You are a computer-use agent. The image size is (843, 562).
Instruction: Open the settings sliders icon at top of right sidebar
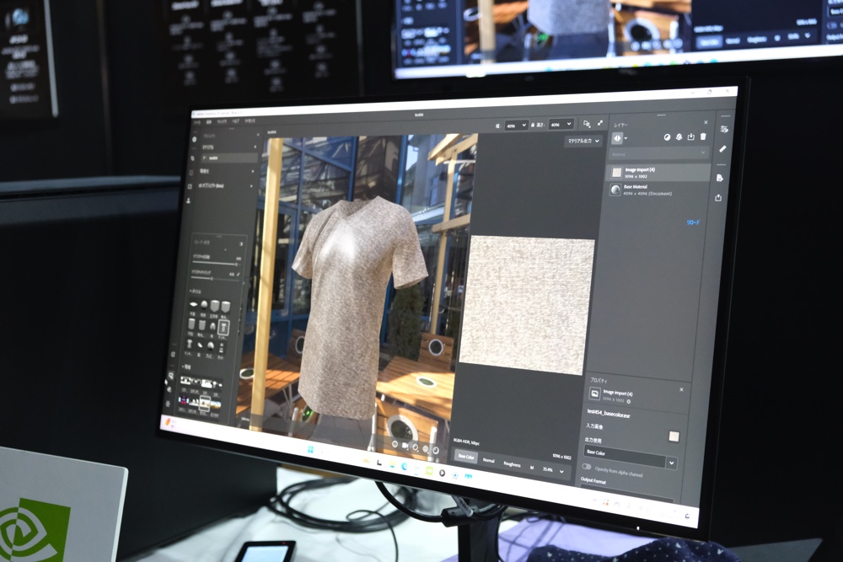723,129
